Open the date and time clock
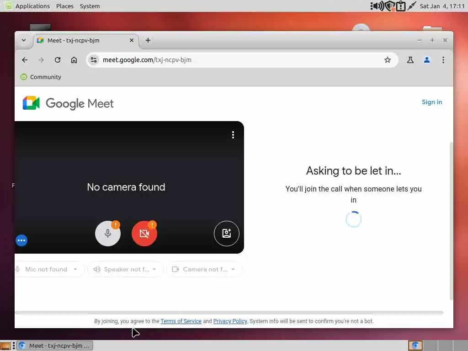468x351 pixels. 442,6
